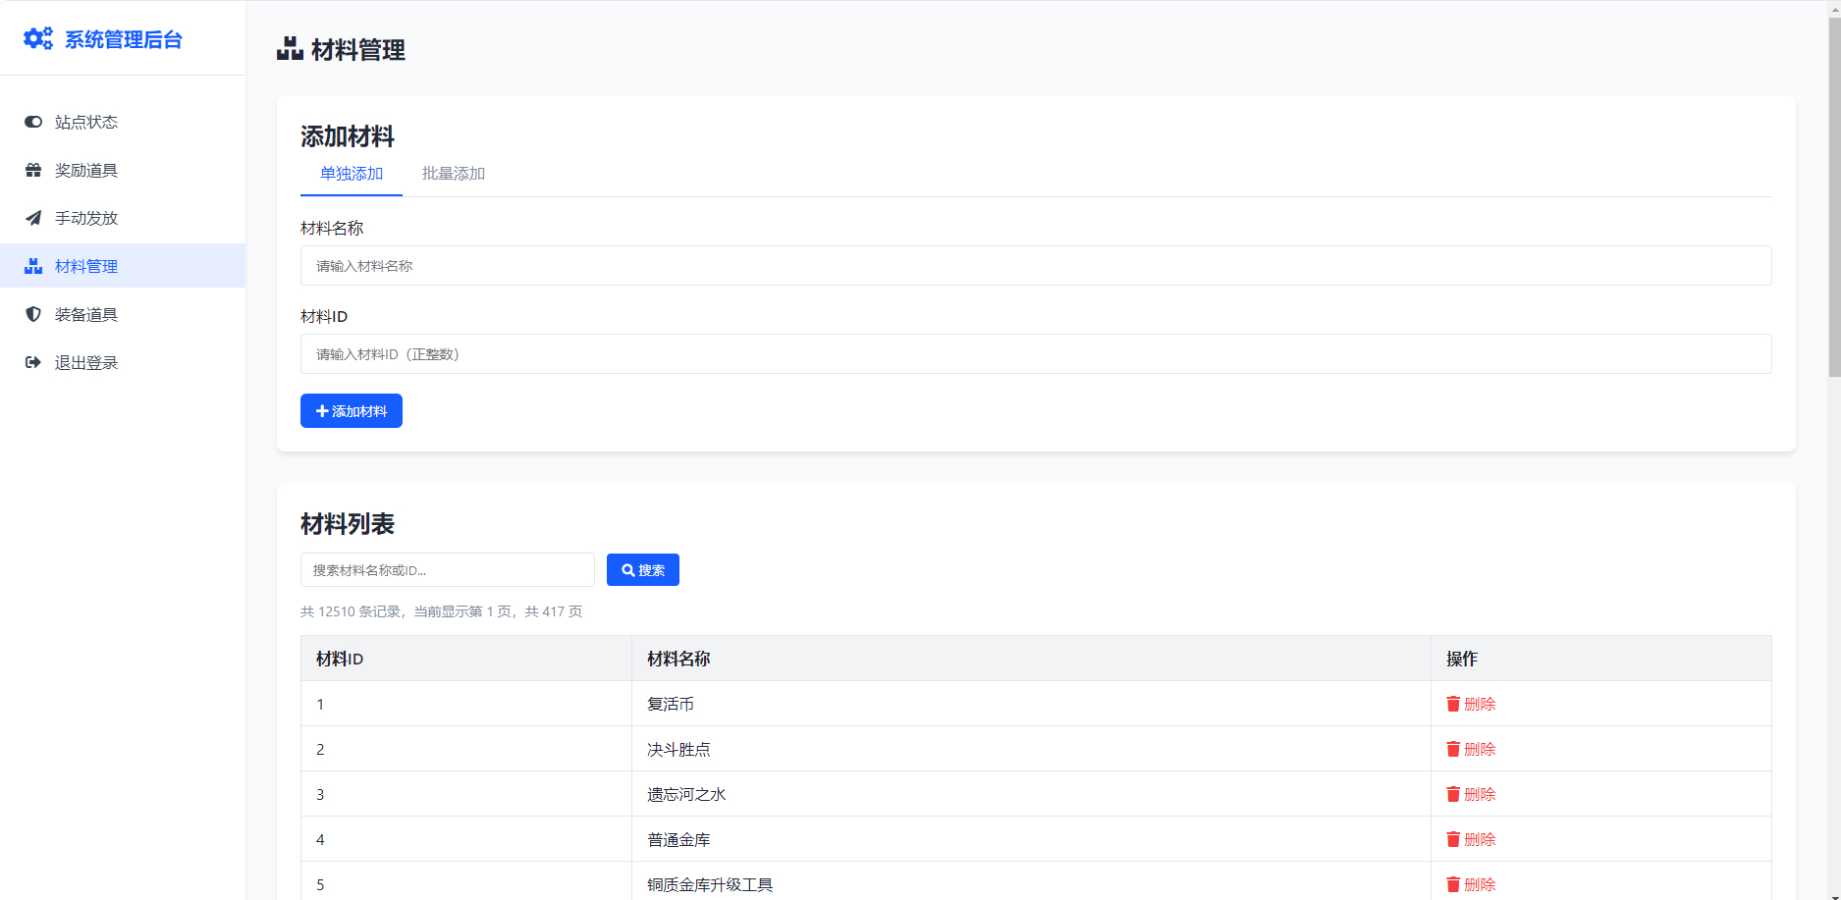Click the material search box
This screenshot has width=1841, height=900.
[x=447, y=570]
